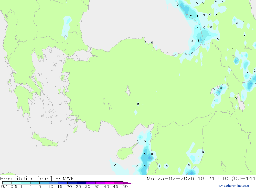Choose the 2–5 mm legend color box
Viewport: 256px width, 188px height.
(35, 183)
